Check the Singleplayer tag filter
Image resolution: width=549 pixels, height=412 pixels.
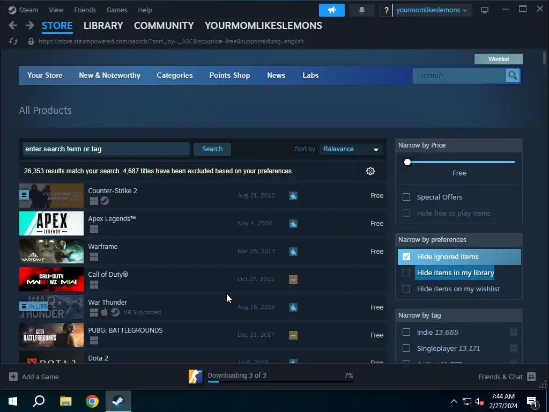pos(406,348)
